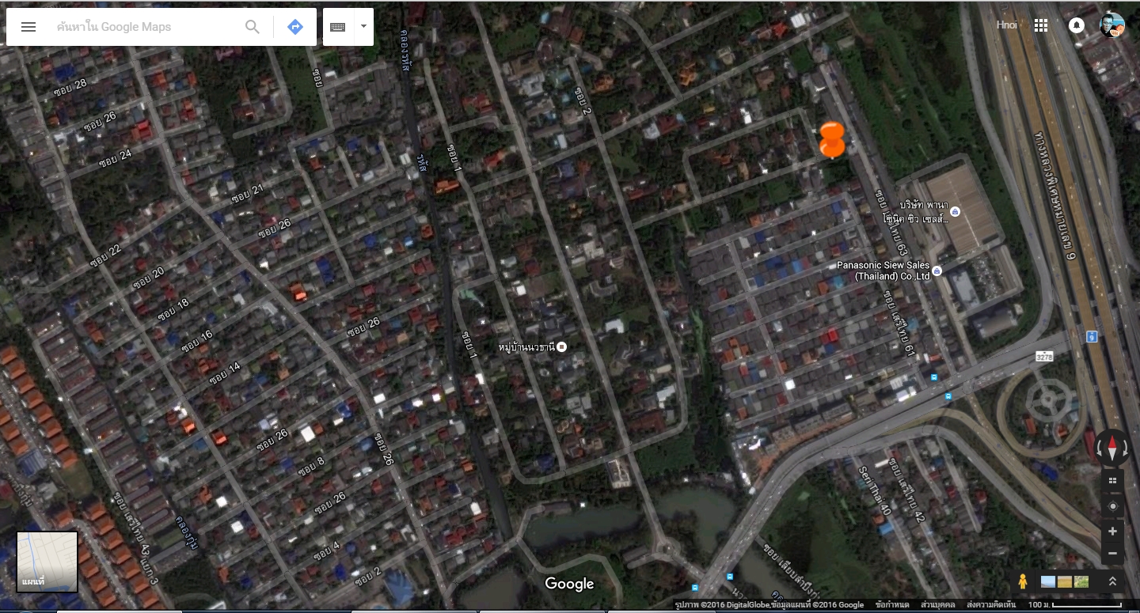Toggle the tilt view grid button

[1113, 480]
